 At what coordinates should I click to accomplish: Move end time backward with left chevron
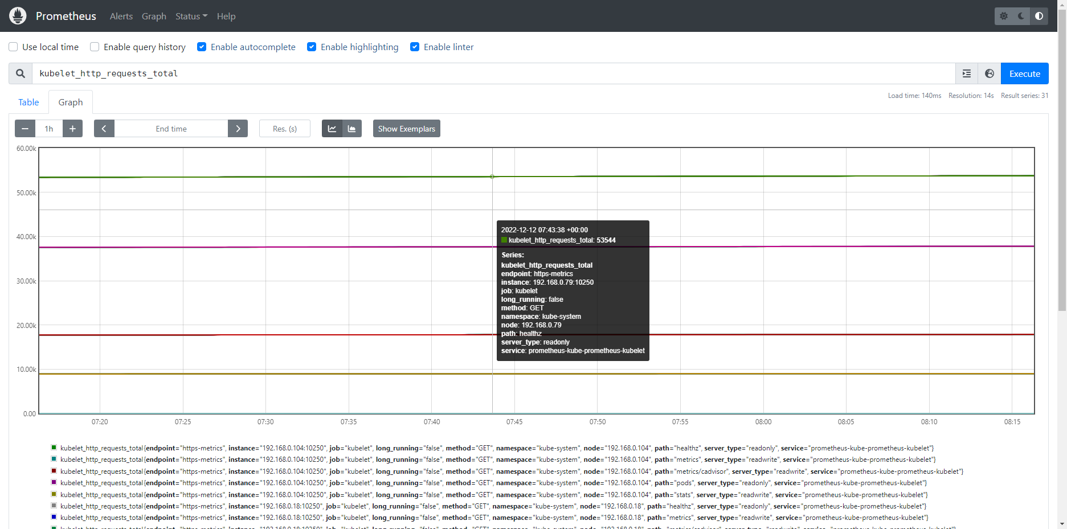pyautogui.click(x=104, y=129)
